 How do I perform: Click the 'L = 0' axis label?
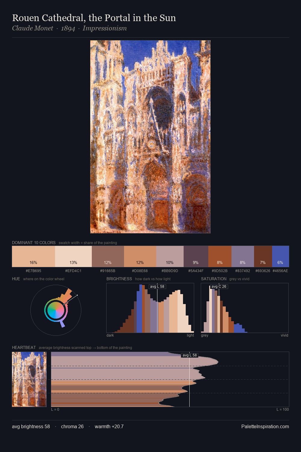tap(55, 409)
